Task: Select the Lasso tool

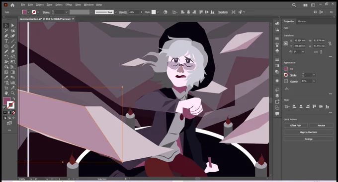Action: (x=13, y=31)
